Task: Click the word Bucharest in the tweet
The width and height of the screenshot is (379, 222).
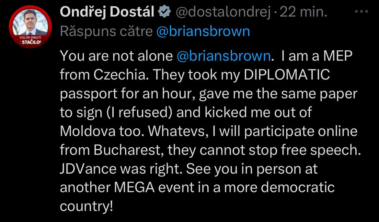Action: 127,150
